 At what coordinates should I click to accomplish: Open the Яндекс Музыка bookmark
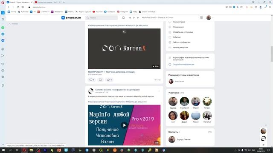pyautogui.click(x=83, y=12)
